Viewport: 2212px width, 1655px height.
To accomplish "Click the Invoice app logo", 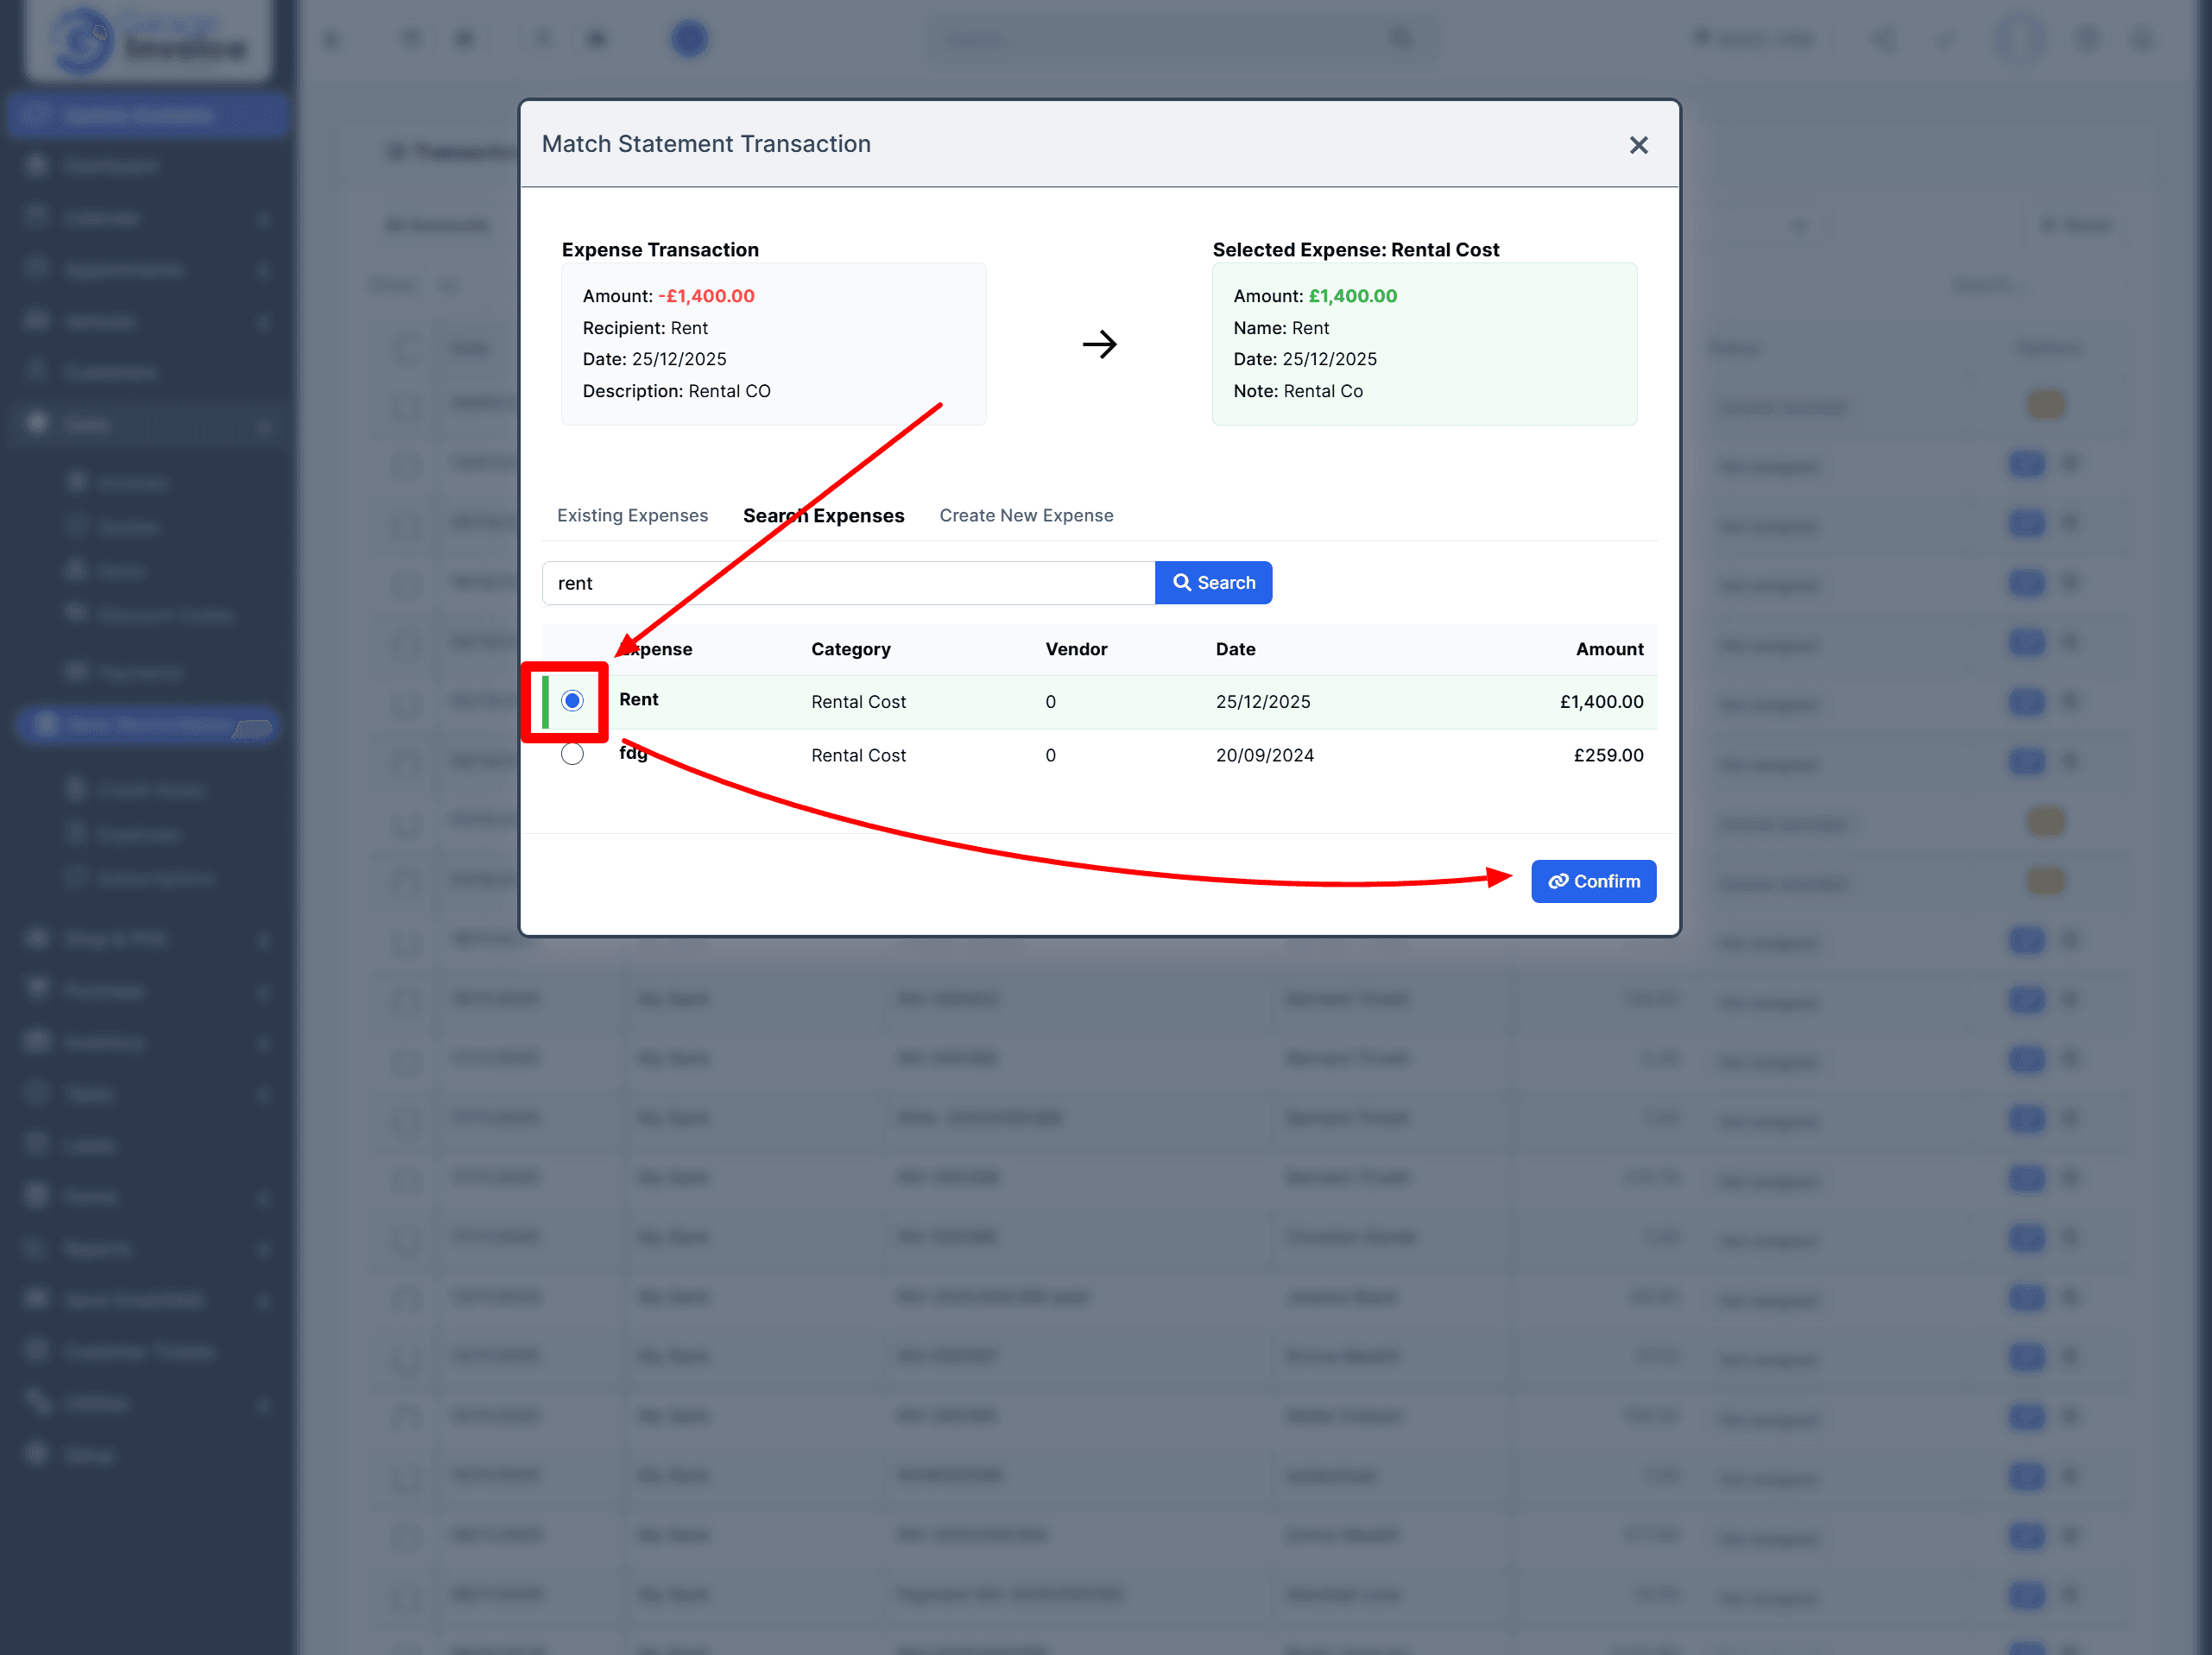I will click(x=148, y=40).
